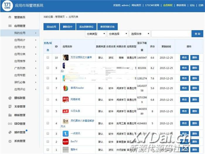Click the 171 CMS logo
The height and width of the screenshot is (154, 205).
(x=7, y=6)
